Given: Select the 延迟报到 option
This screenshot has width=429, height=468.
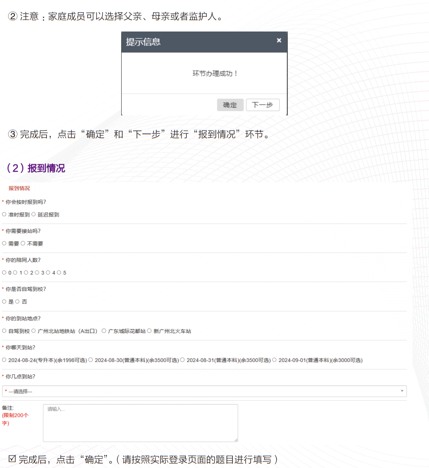Looking at the screenshot, I should 34,214.
